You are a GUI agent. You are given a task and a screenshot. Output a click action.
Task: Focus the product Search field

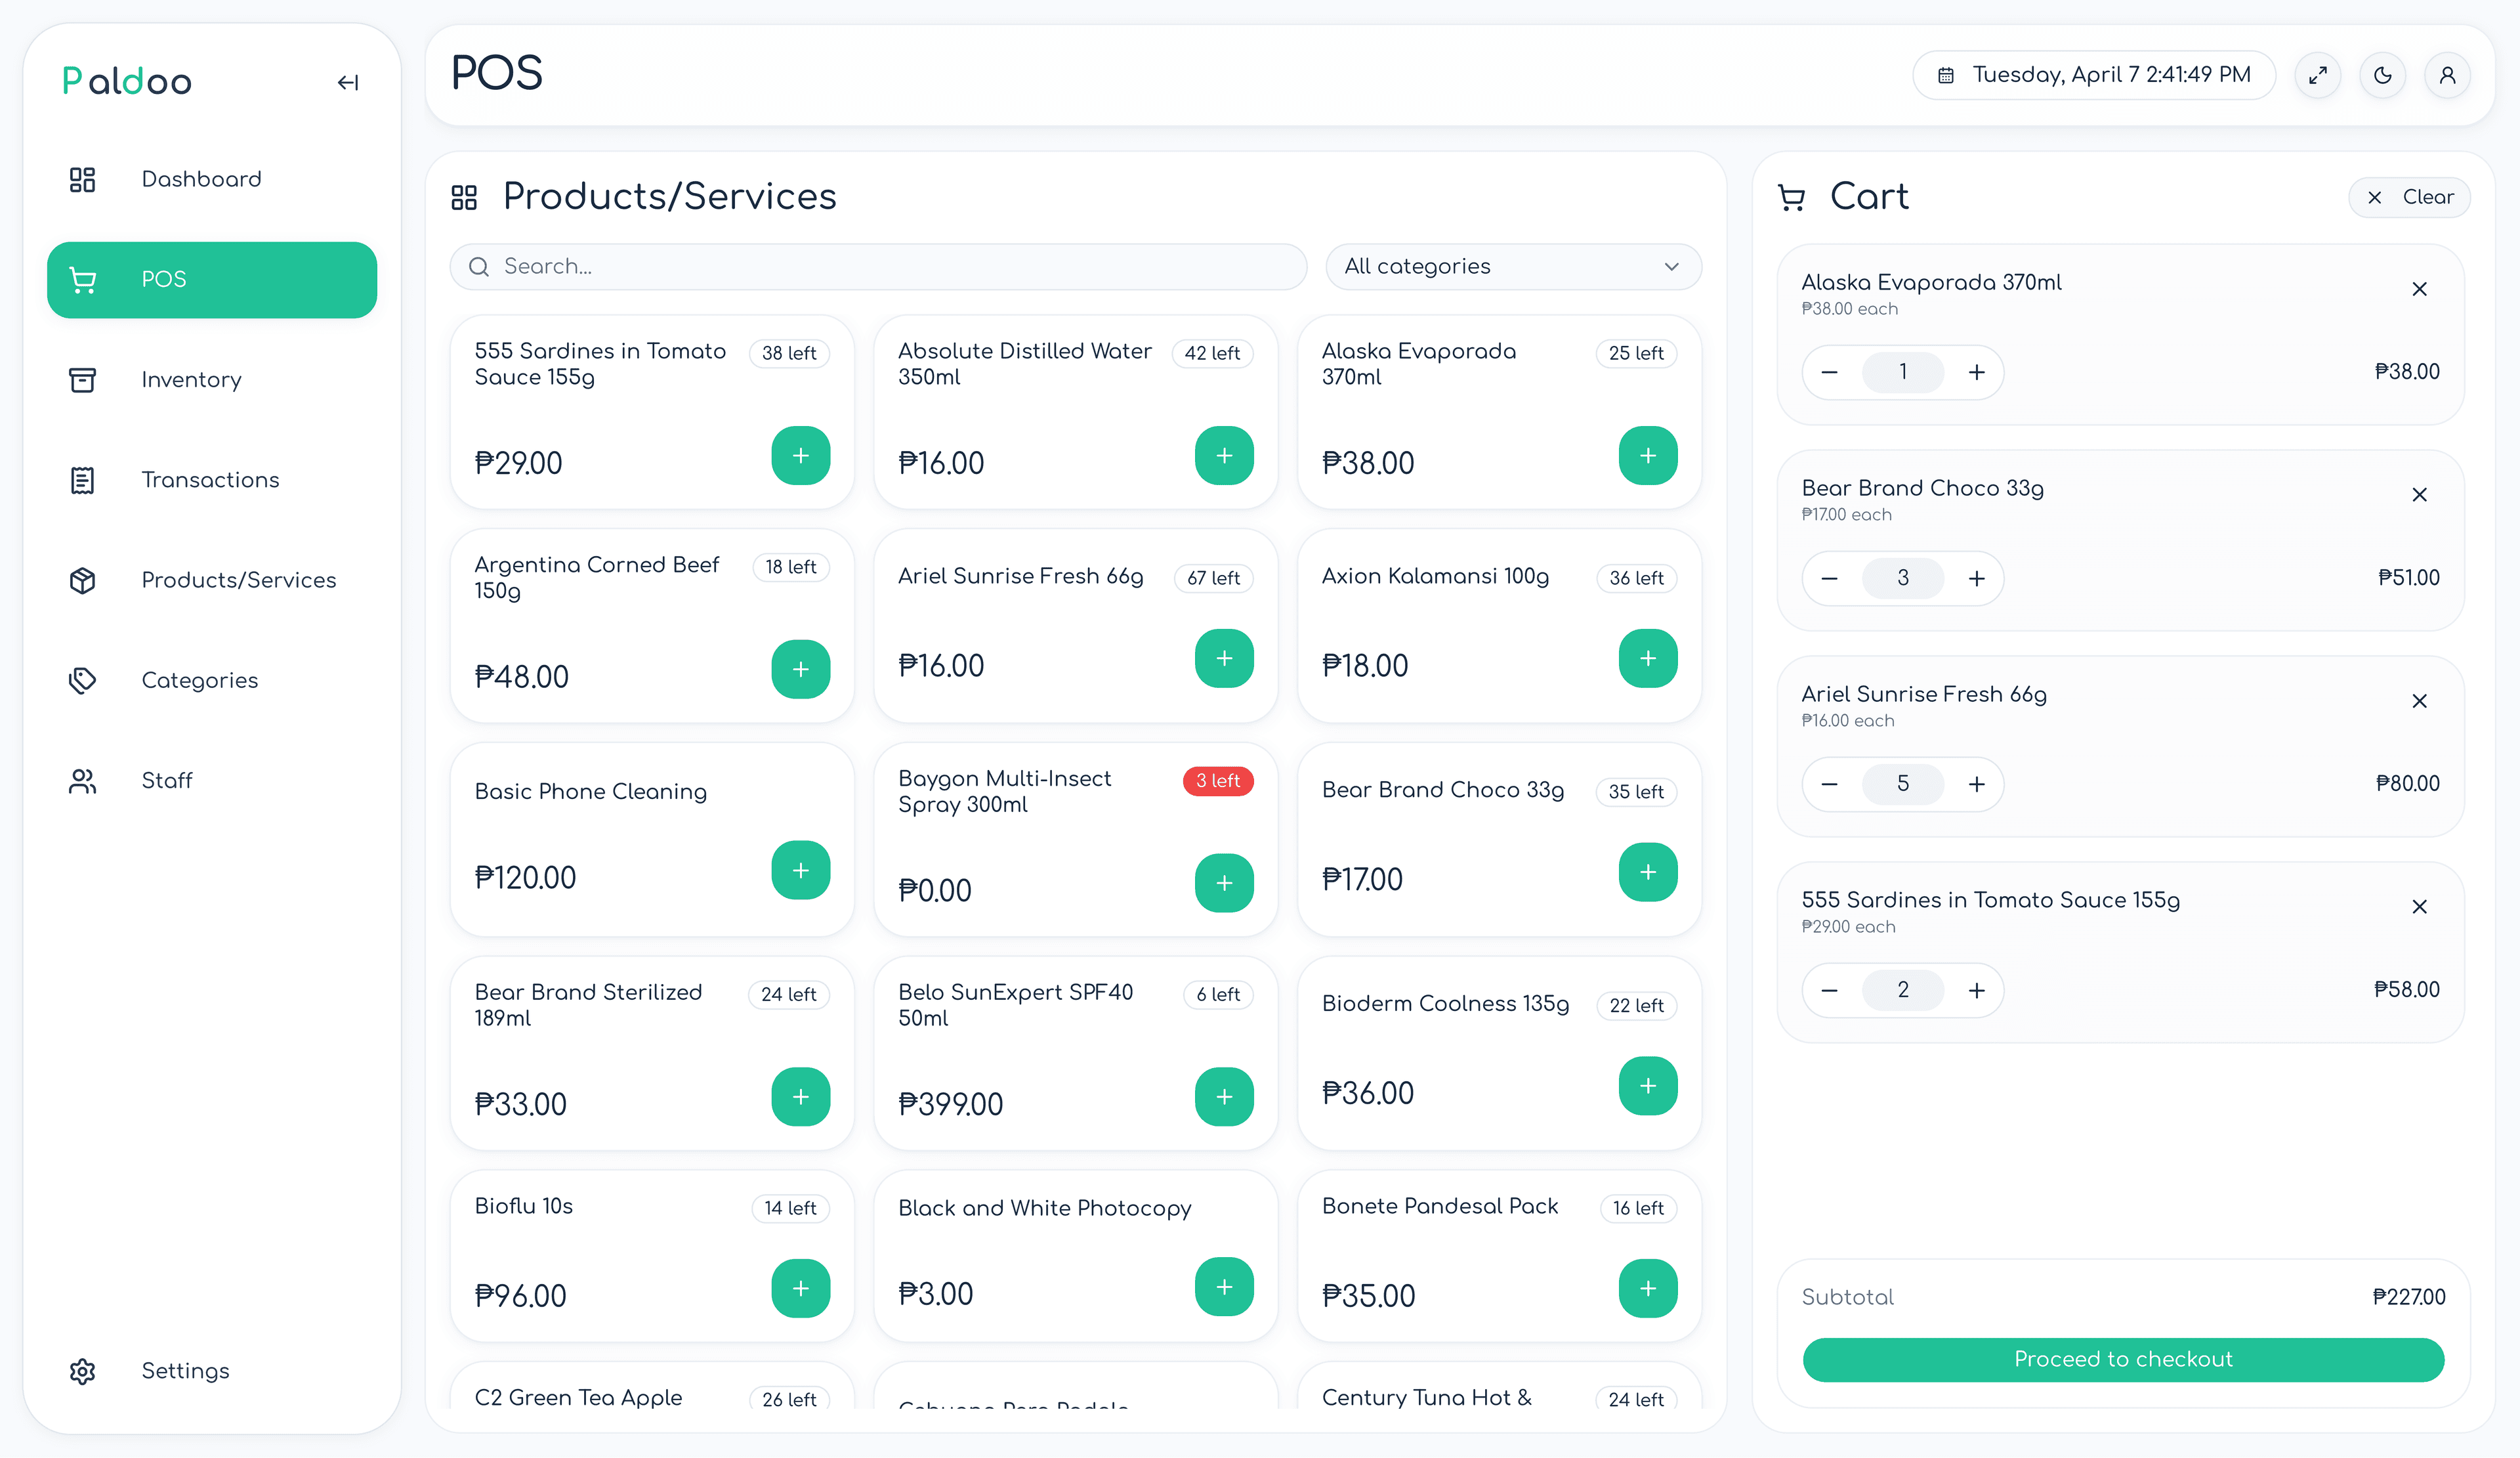click(878, 267)
